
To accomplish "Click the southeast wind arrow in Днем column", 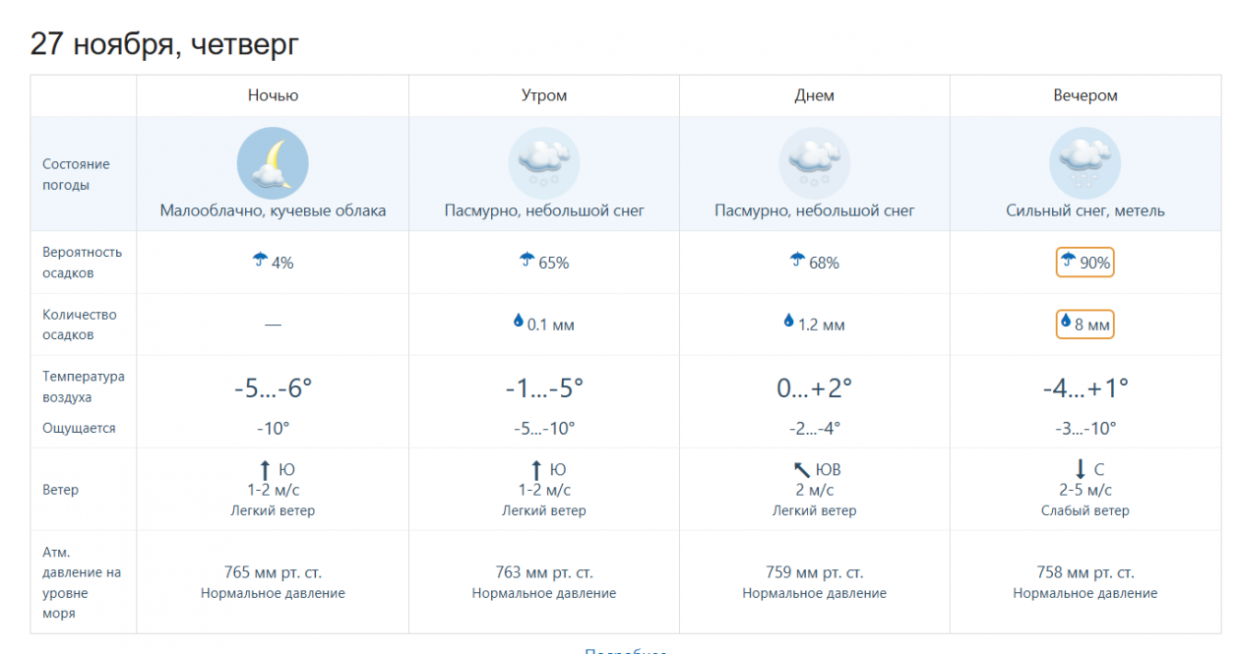I will (802, 470).
